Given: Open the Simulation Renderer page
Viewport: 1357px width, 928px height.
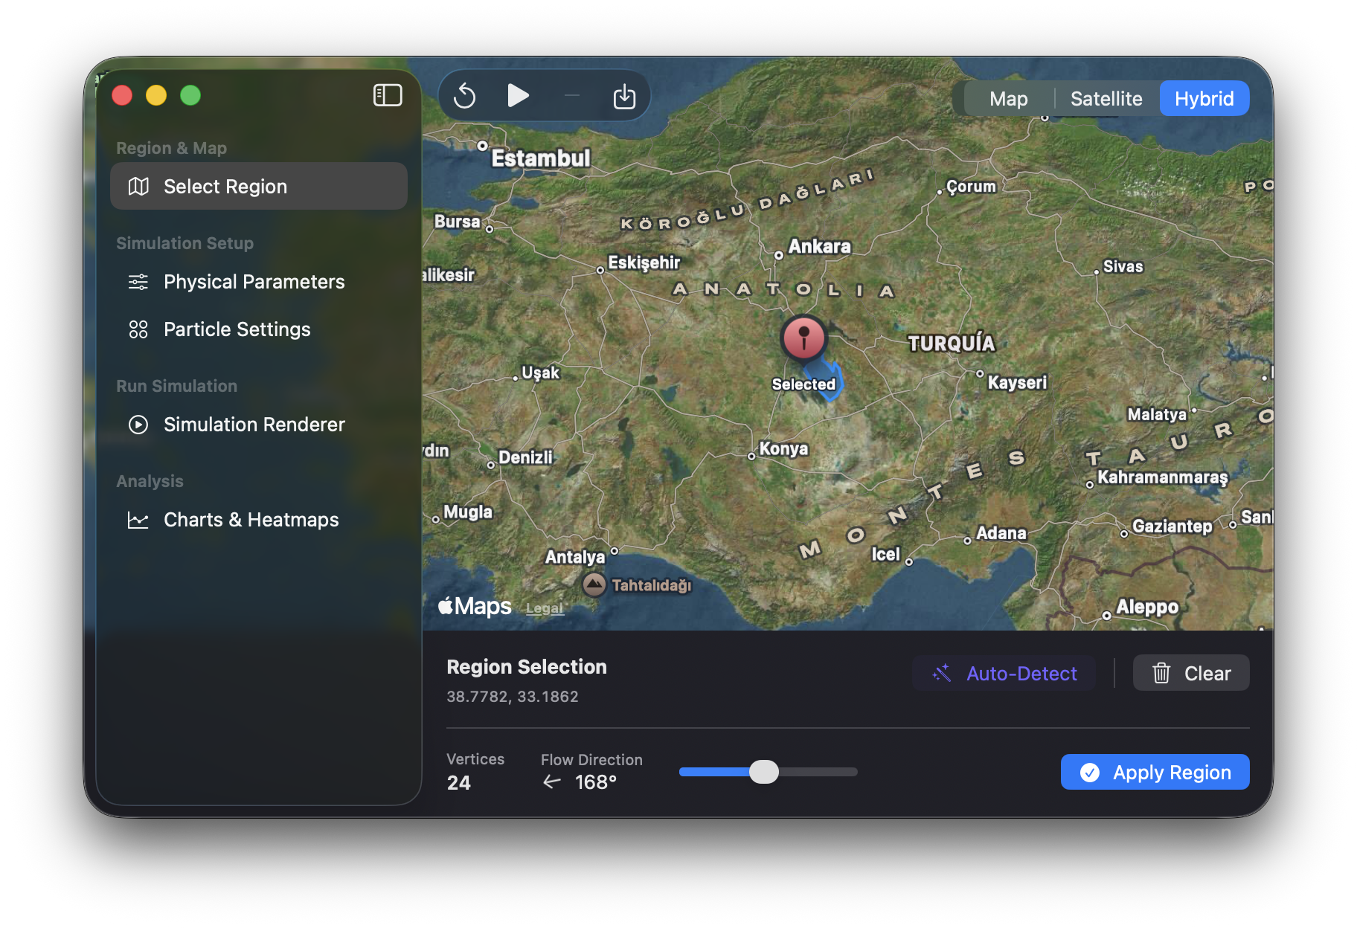Looking at the screenshot, I should [x=254, y=425].
